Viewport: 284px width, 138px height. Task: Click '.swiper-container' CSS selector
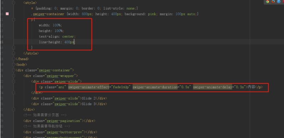tap(48, 14)
